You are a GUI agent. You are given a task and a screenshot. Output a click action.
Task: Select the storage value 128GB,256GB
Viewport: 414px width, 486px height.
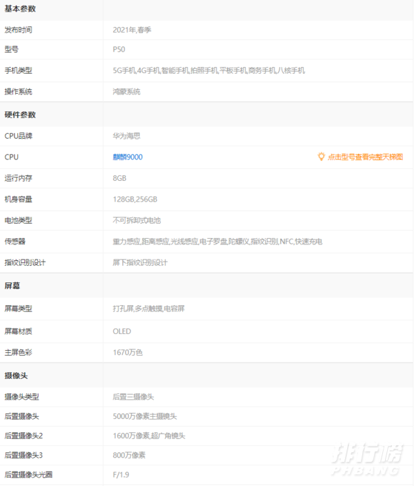click(x=135, y=200)
